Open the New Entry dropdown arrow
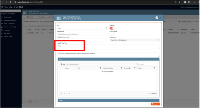This screenshot has width=200, height=109. (47, 17)
